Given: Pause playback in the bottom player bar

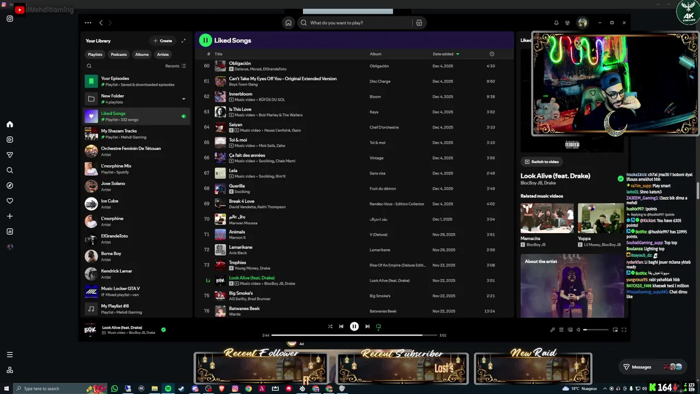Looking at the screenshot, I should pos(354,326).
